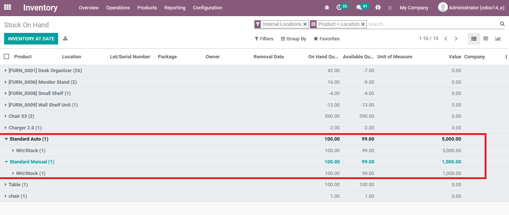Open the Group By dropdown
Image resolution: width=509 pixels, height=215 pixels.
tap(294, 39)
